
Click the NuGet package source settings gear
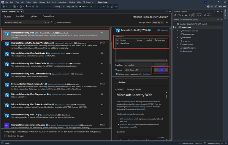(167, 22)
